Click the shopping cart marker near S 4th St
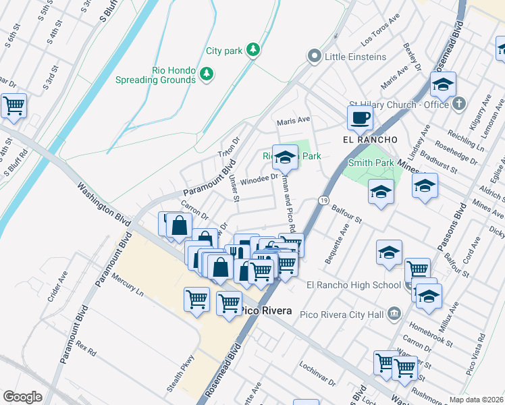 coord(14,106)
